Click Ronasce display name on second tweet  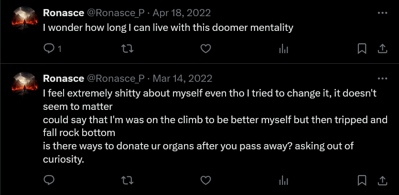(x=63, y=78)
